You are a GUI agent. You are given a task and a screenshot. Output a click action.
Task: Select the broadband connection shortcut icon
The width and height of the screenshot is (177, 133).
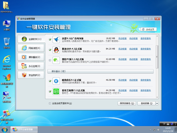click(7, 97)
